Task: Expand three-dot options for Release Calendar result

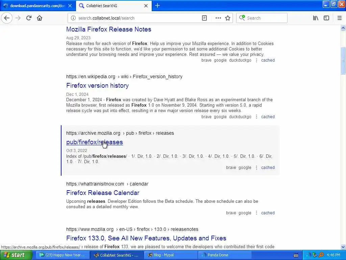Action: 256,213
